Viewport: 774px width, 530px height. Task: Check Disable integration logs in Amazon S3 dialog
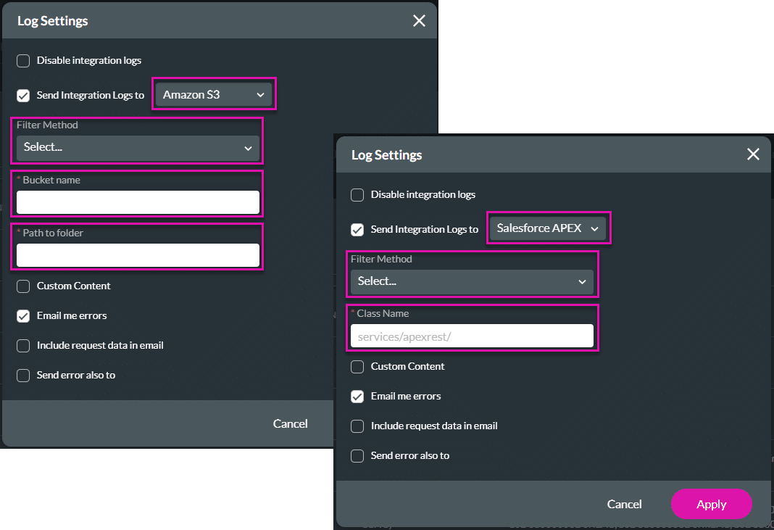point(22,60)
